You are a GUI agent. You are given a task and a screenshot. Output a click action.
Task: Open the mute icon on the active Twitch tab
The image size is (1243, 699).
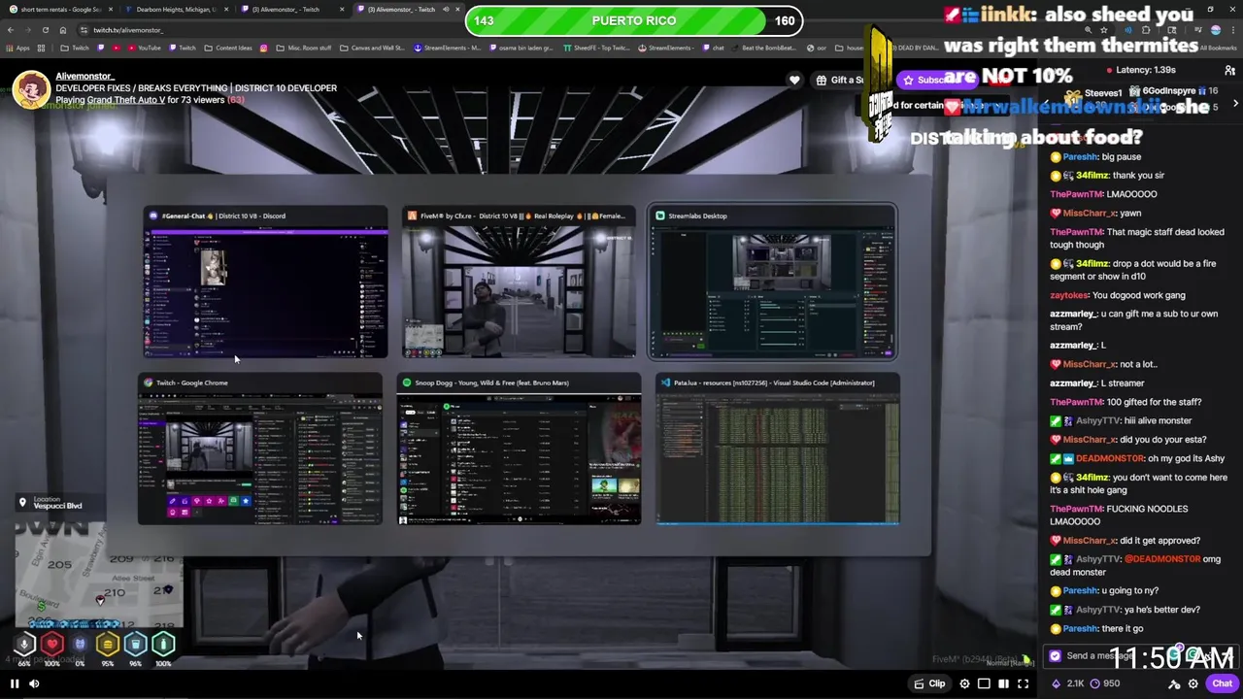446,10
